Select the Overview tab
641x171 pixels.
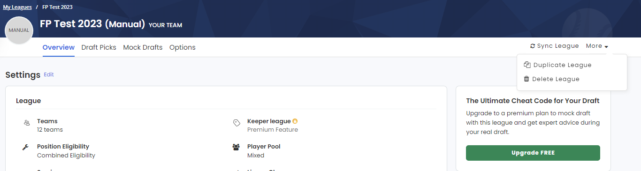[x=59, y=47]
